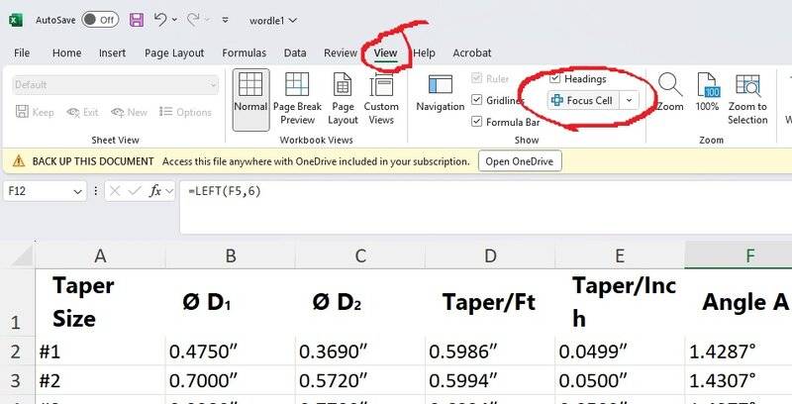Switch to Page Layout view
This screenshot has width=792, height=404.
(x=343, y=99)
